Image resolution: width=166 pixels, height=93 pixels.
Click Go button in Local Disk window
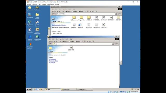tap(119, 14)
